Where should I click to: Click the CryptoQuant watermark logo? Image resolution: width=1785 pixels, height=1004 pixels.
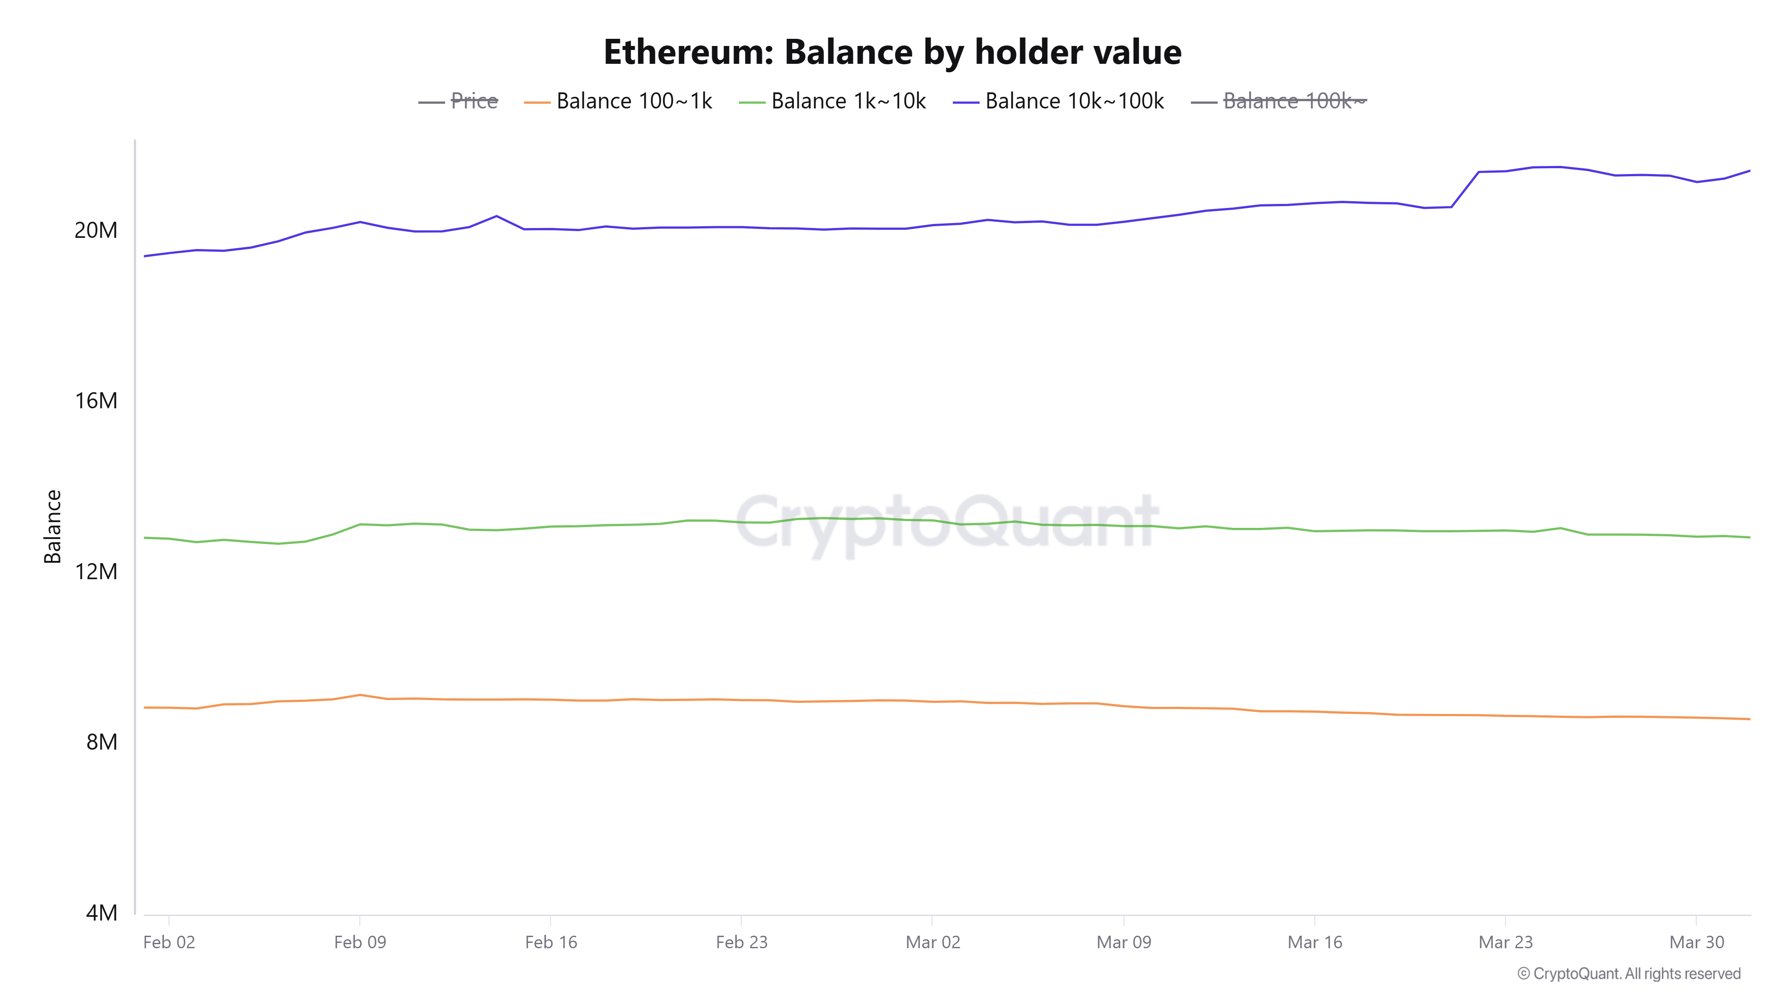click(946, 521)
